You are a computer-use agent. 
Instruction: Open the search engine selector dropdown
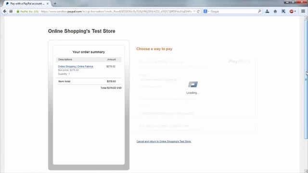point(206,12)
